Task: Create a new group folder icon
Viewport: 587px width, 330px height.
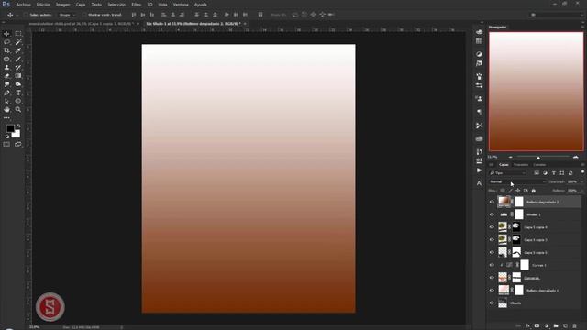Action: (x=556, y=326)
